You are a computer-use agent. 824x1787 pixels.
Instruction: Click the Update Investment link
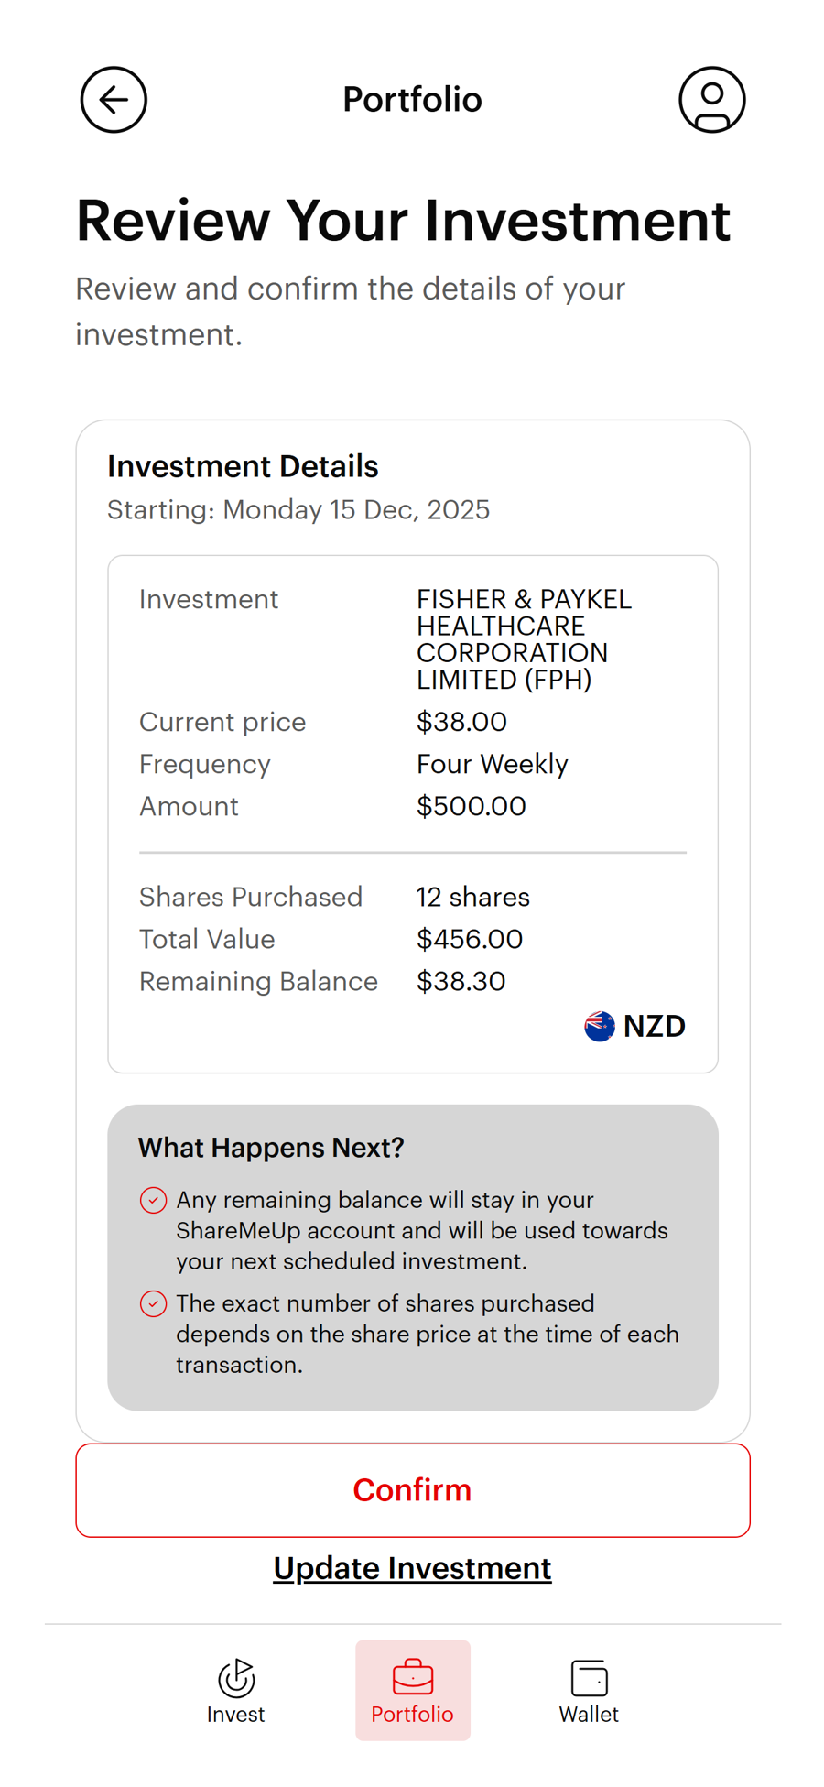pyautogui.click(x=412, y=1568)
